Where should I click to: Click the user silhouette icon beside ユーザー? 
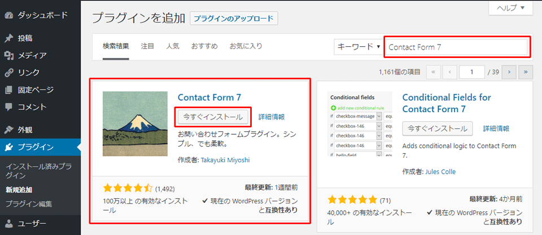pos(9,224)
